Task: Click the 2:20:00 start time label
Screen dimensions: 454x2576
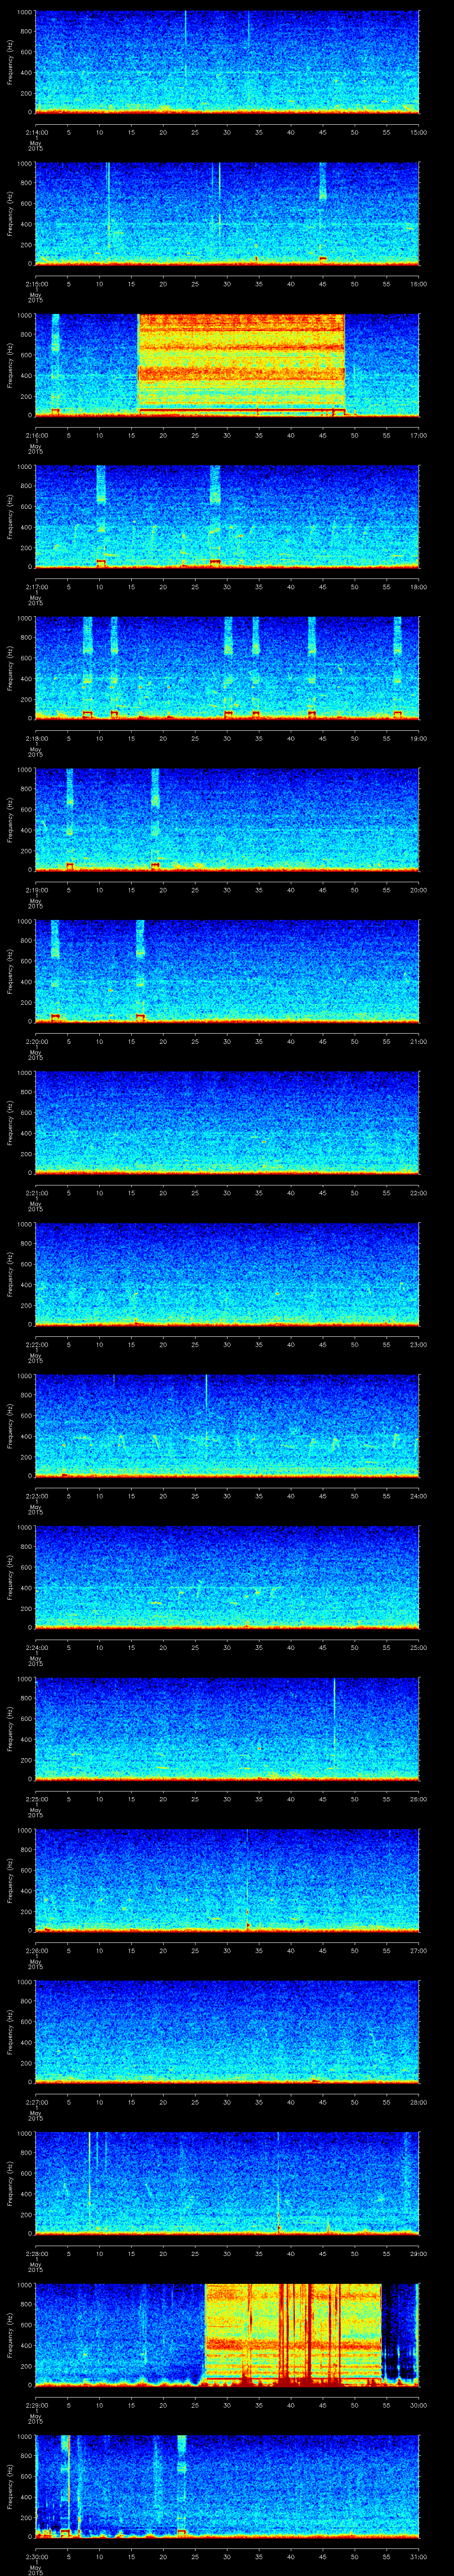Action: (x=37, y=1041)
